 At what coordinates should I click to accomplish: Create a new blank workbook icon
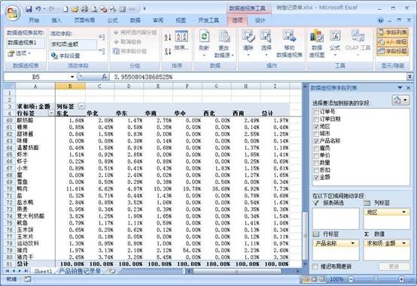pos(65,9)
